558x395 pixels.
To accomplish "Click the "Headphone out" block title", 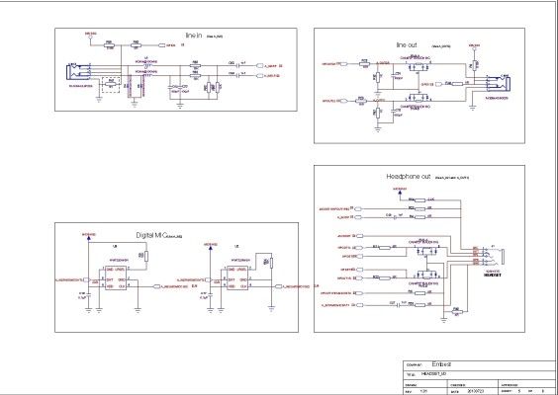I will (409, 176).
